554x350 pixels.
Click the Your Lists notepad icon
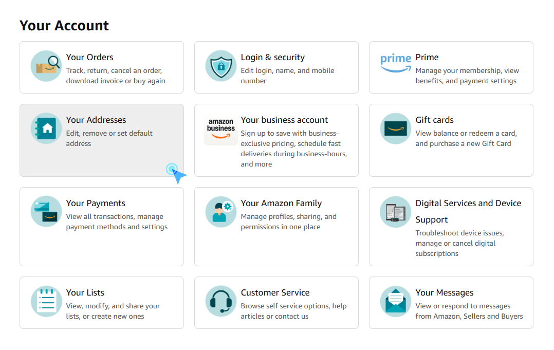coord(46,301)
